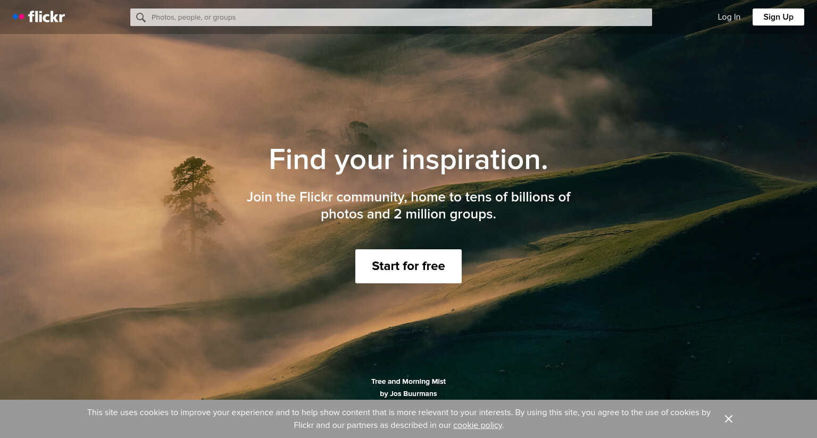
Task: Open the Log In page
Action: [x=729, y=17]
